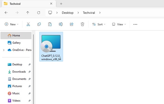Paste from clipboard icon
Viewport: 164px width, 104px height.
[50, 24]
